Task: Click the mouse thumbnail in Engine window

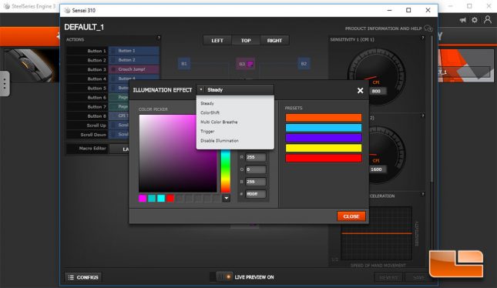Action: click(32, 65)
